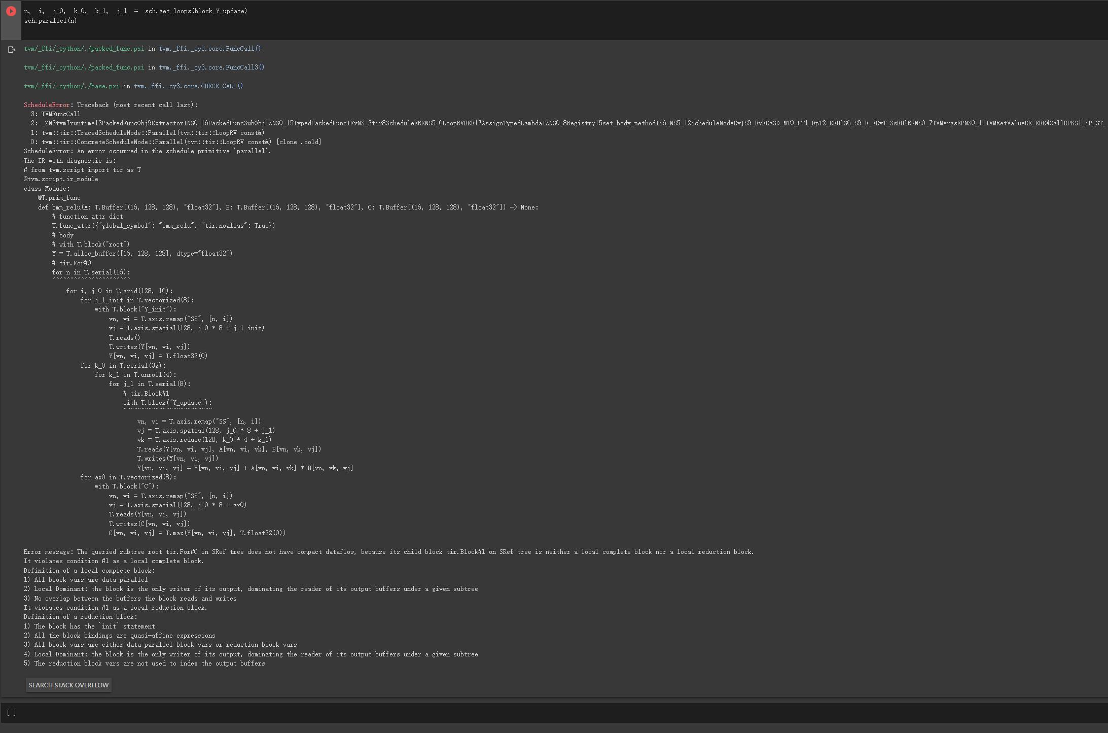The image size is (1108, 733).
Task: Click '2) All the block bindings are quasi-affine' line
Action: [120, 636]
